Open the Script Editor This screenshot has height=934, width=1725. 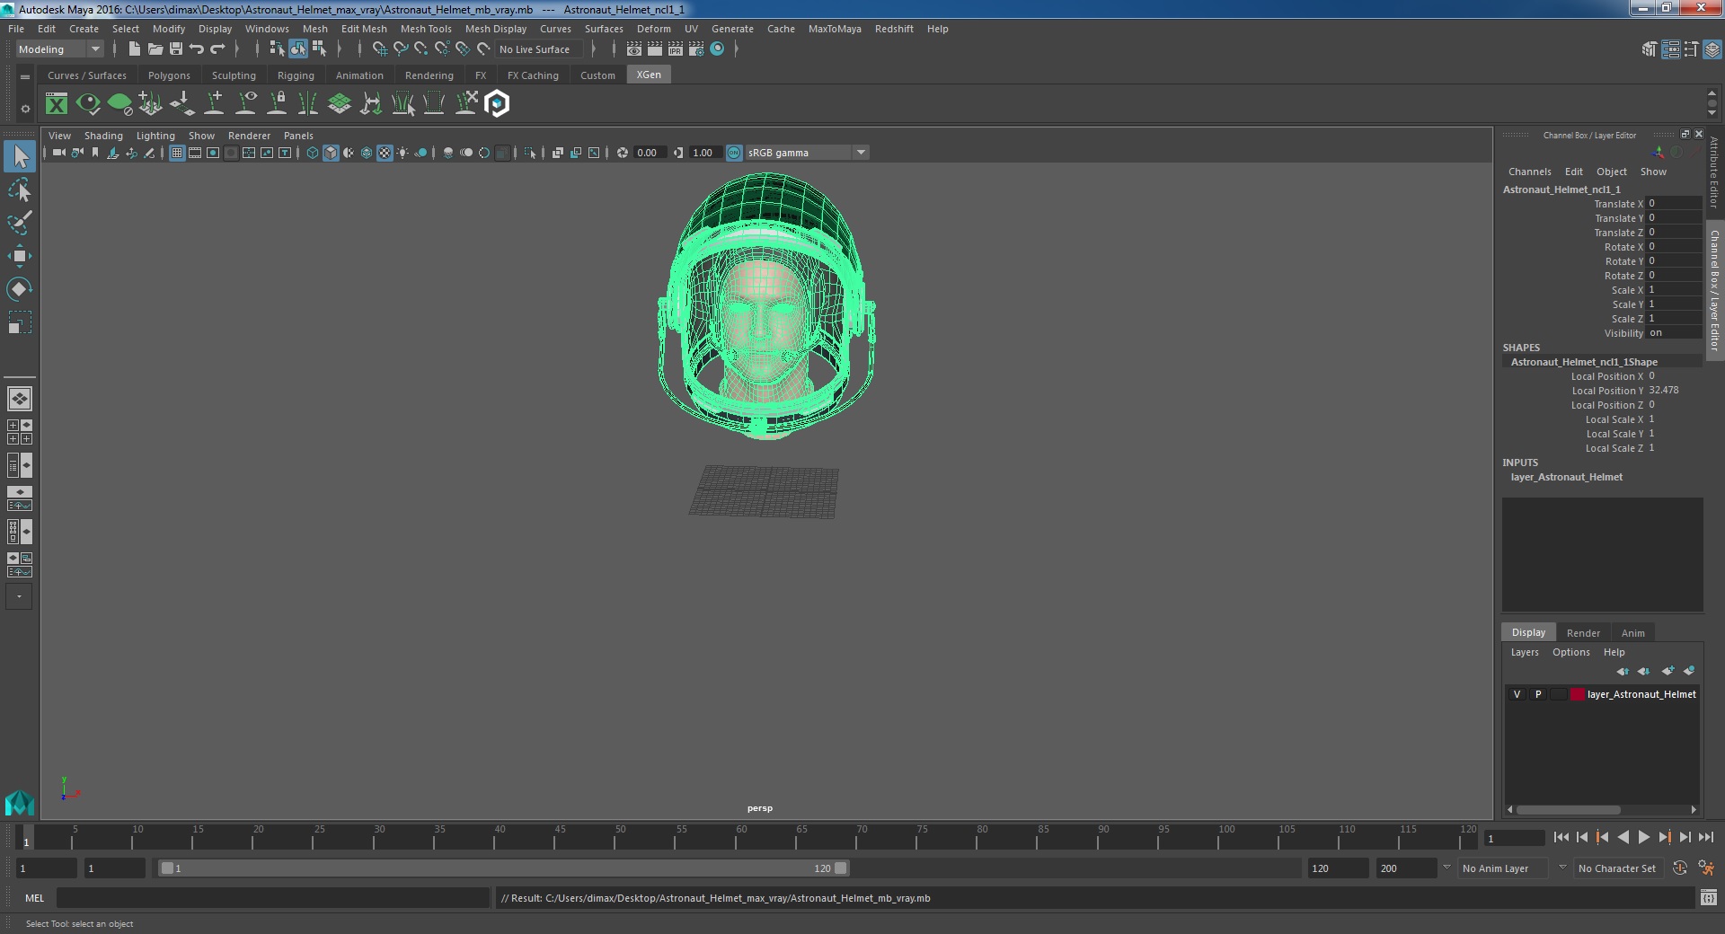(x=1708, y=898)
